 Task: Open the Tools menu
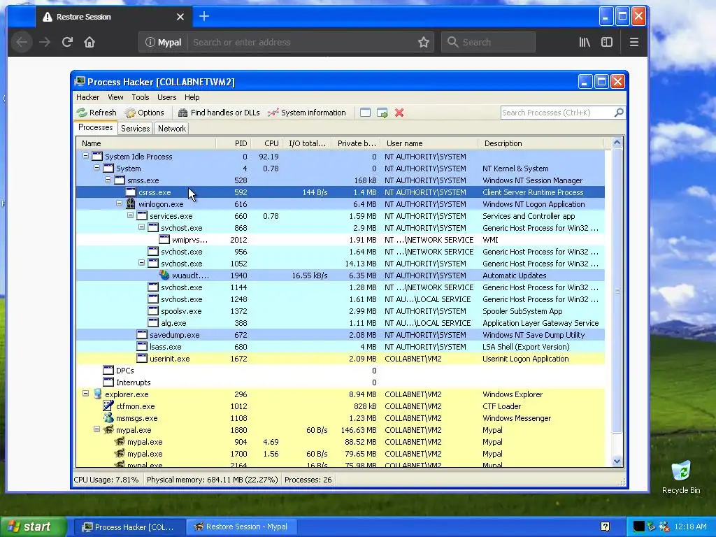point(141,97)
